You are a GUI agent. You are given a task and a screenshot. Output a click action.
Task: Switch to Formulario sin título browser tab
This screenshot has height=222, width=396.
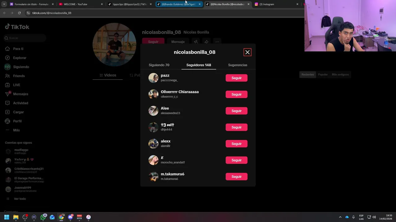(x=31, y=4)
